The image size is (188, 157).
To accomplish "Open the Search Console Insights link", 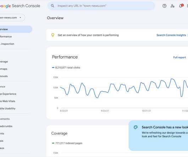I will pyautogui.click(x=171, y=35).
